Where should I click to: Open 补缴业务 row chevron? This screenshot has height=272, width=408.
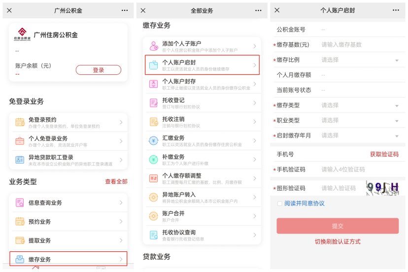click(255, 159)
